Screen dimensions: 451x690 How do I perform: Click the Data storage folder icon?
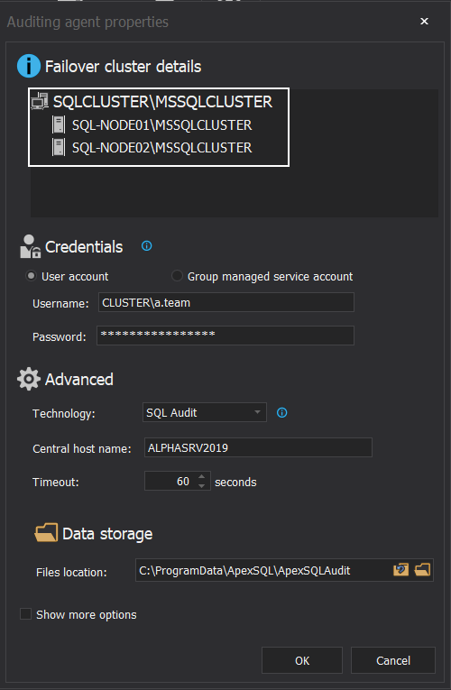click(46, 532)
